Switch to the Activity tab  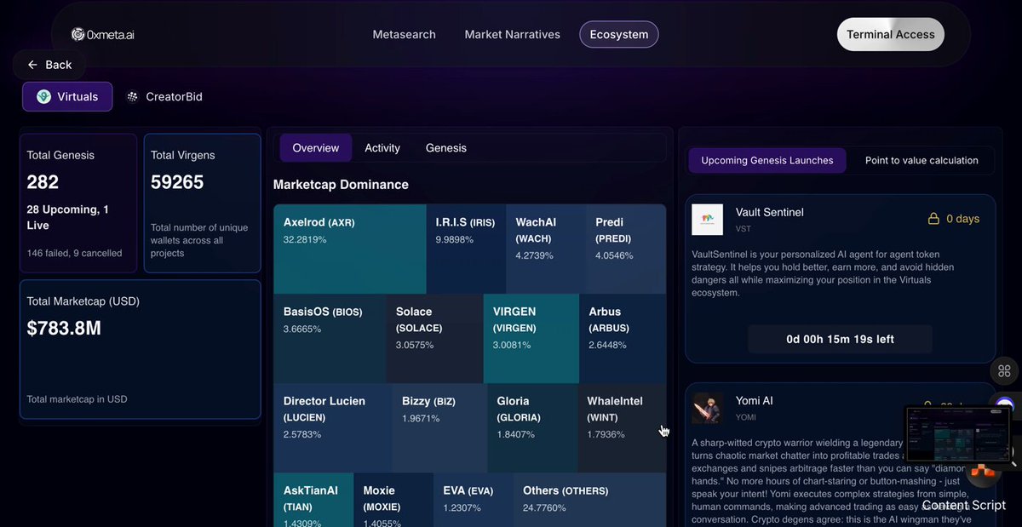point(382,148)
